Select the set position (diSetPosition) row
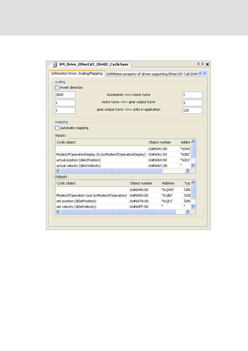The image size is (248, 351). pos(123,201)
